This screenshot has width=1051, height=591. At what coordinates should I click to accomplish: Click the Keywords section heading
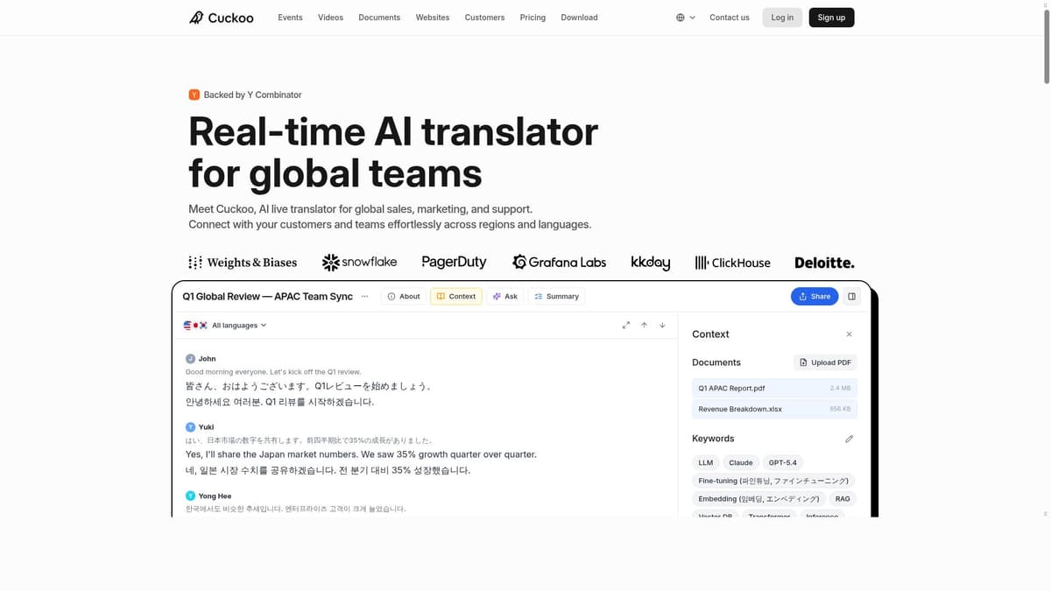[x=713, y=439]
